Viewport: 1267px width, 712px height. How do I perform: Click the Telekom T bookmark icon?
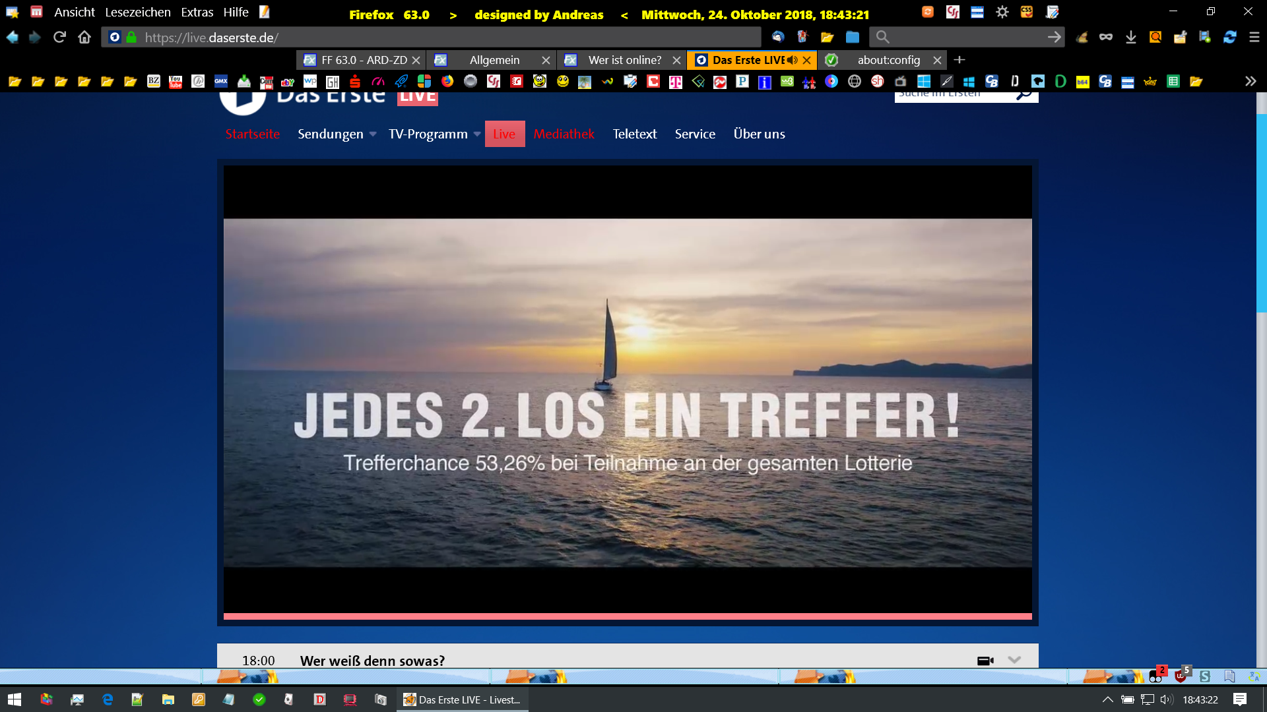[676, 81]
